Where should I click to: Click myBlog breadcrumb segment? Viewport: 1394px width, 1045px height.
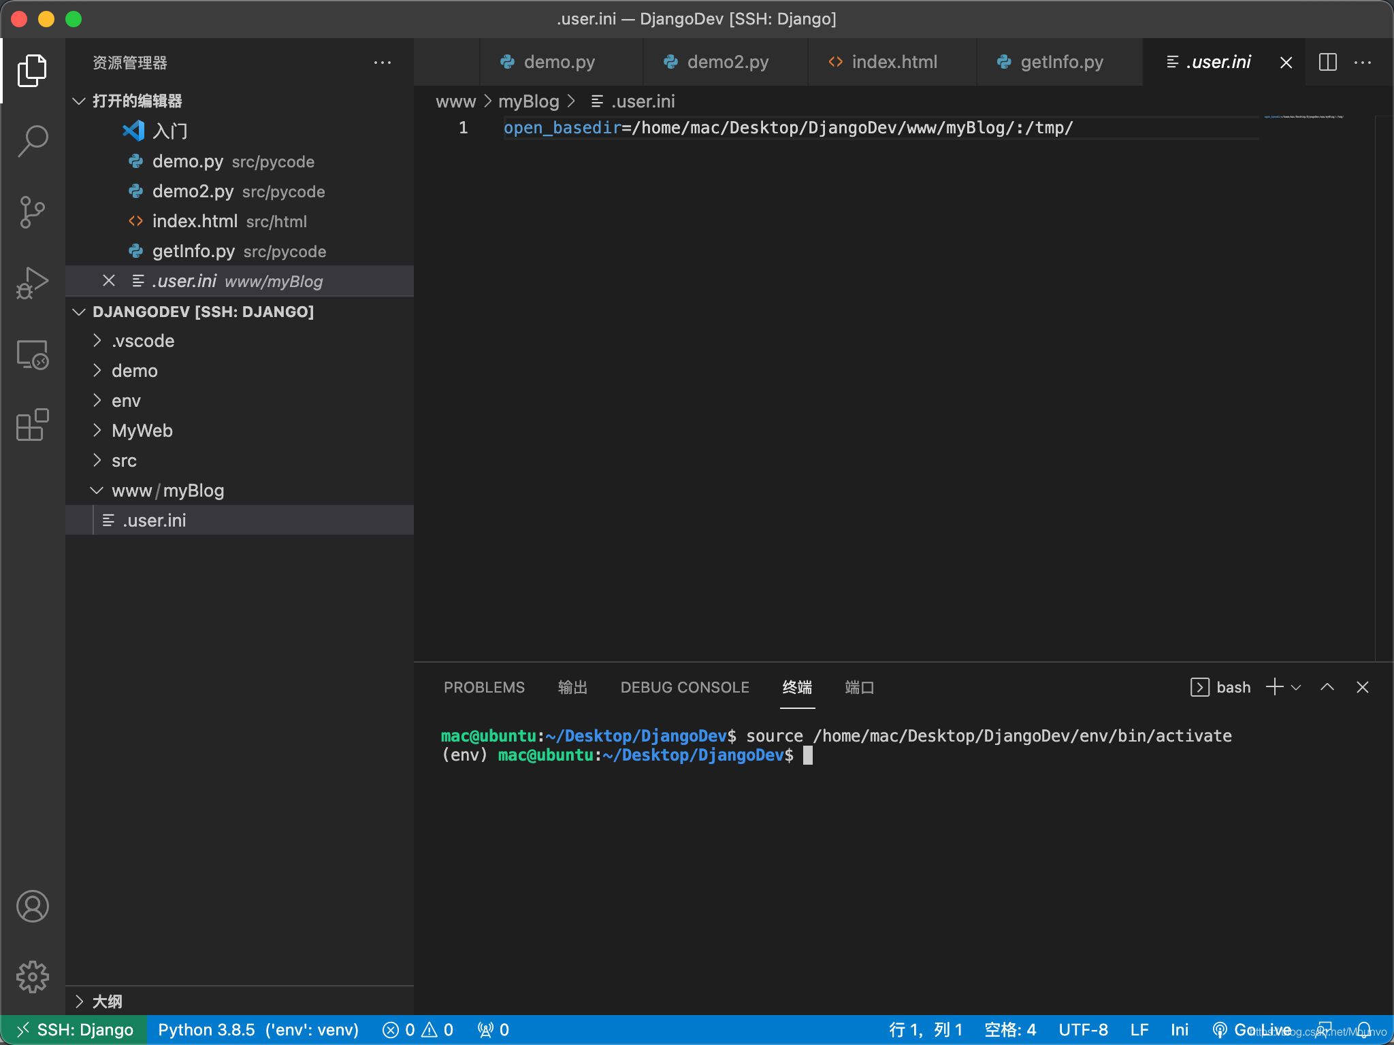coord(528,101)
